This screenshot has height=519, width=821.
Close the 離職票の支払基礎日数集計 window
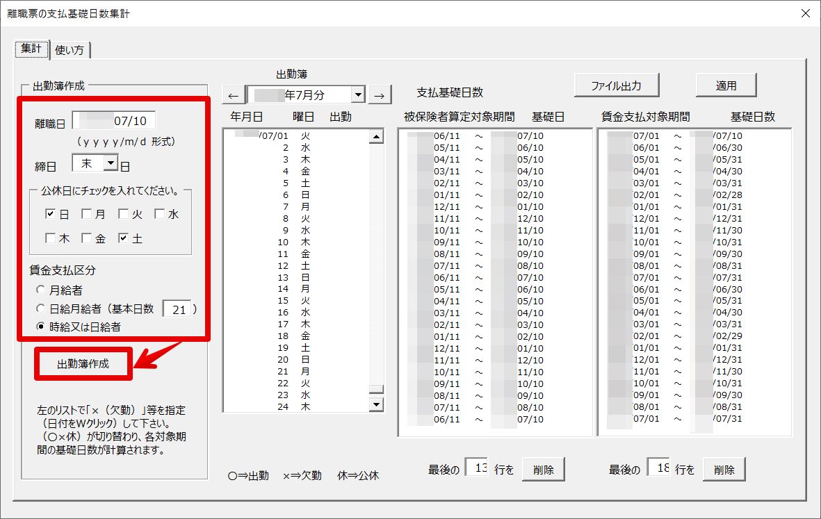tap(806, 13)
